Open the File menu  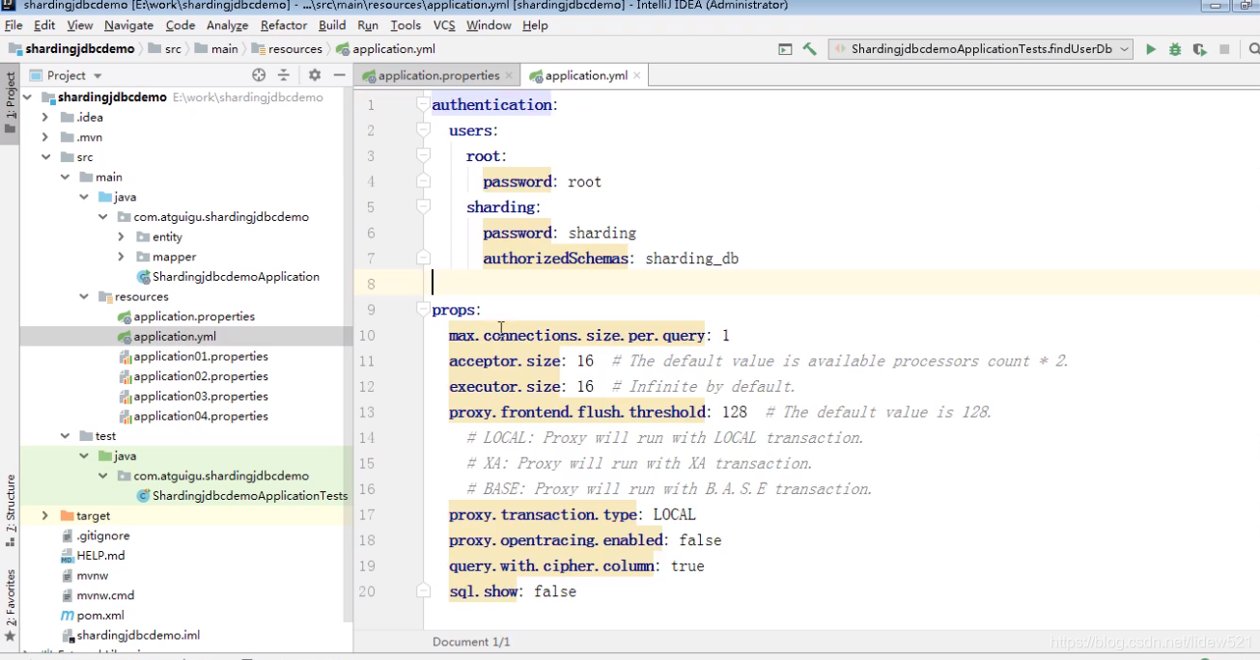click(x=14, y=25)
